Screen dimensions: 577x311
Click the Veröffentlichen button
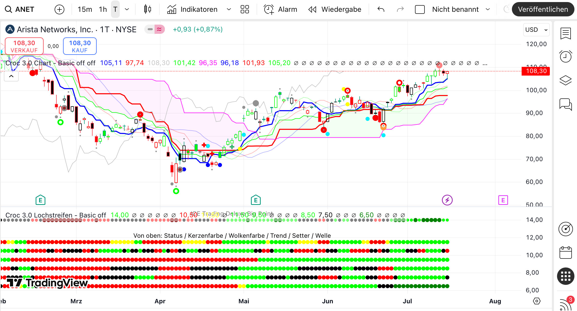[x=543, y=9]
